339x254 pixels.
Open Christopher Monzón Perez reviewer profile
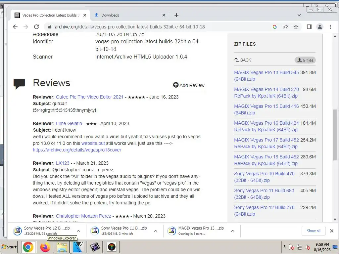click(83, 216)
